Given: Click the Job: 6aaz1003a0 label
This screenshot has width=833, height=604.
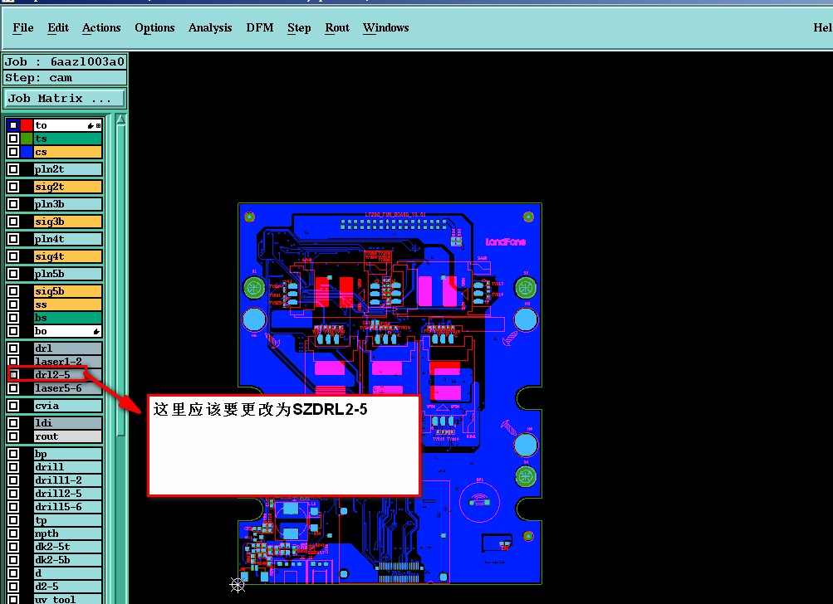Looking at the screenshot, I should pyautogui.click(x=64, y=61).
